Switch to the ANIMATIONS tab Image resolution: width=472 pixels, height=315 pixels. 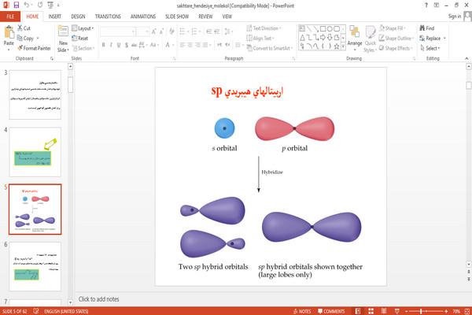143,17
